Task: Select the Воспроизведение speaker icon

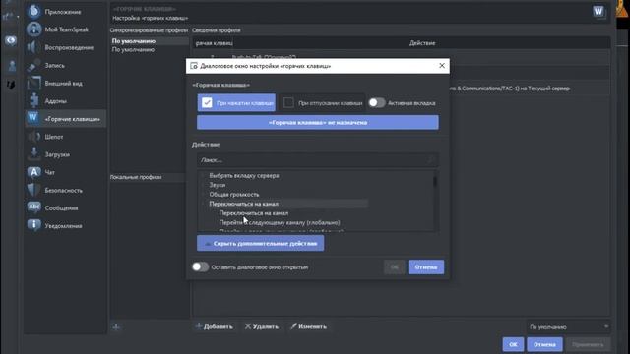Action: [x=34, y=47]
